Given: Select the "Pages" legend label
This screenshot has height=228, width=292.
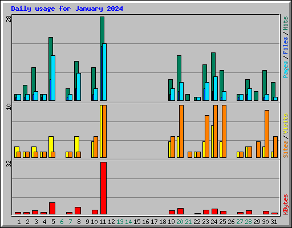Looking at the screenshot, I should pos(286,70).
